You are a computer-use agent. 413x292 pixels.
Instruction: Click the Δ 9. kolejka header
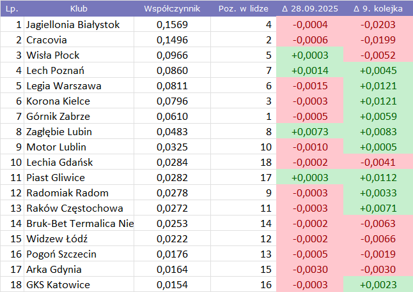[x=378, y=9]
